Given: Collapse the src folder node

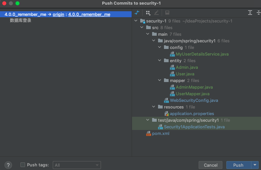Looking at the screenshot, I should point(142,27).
